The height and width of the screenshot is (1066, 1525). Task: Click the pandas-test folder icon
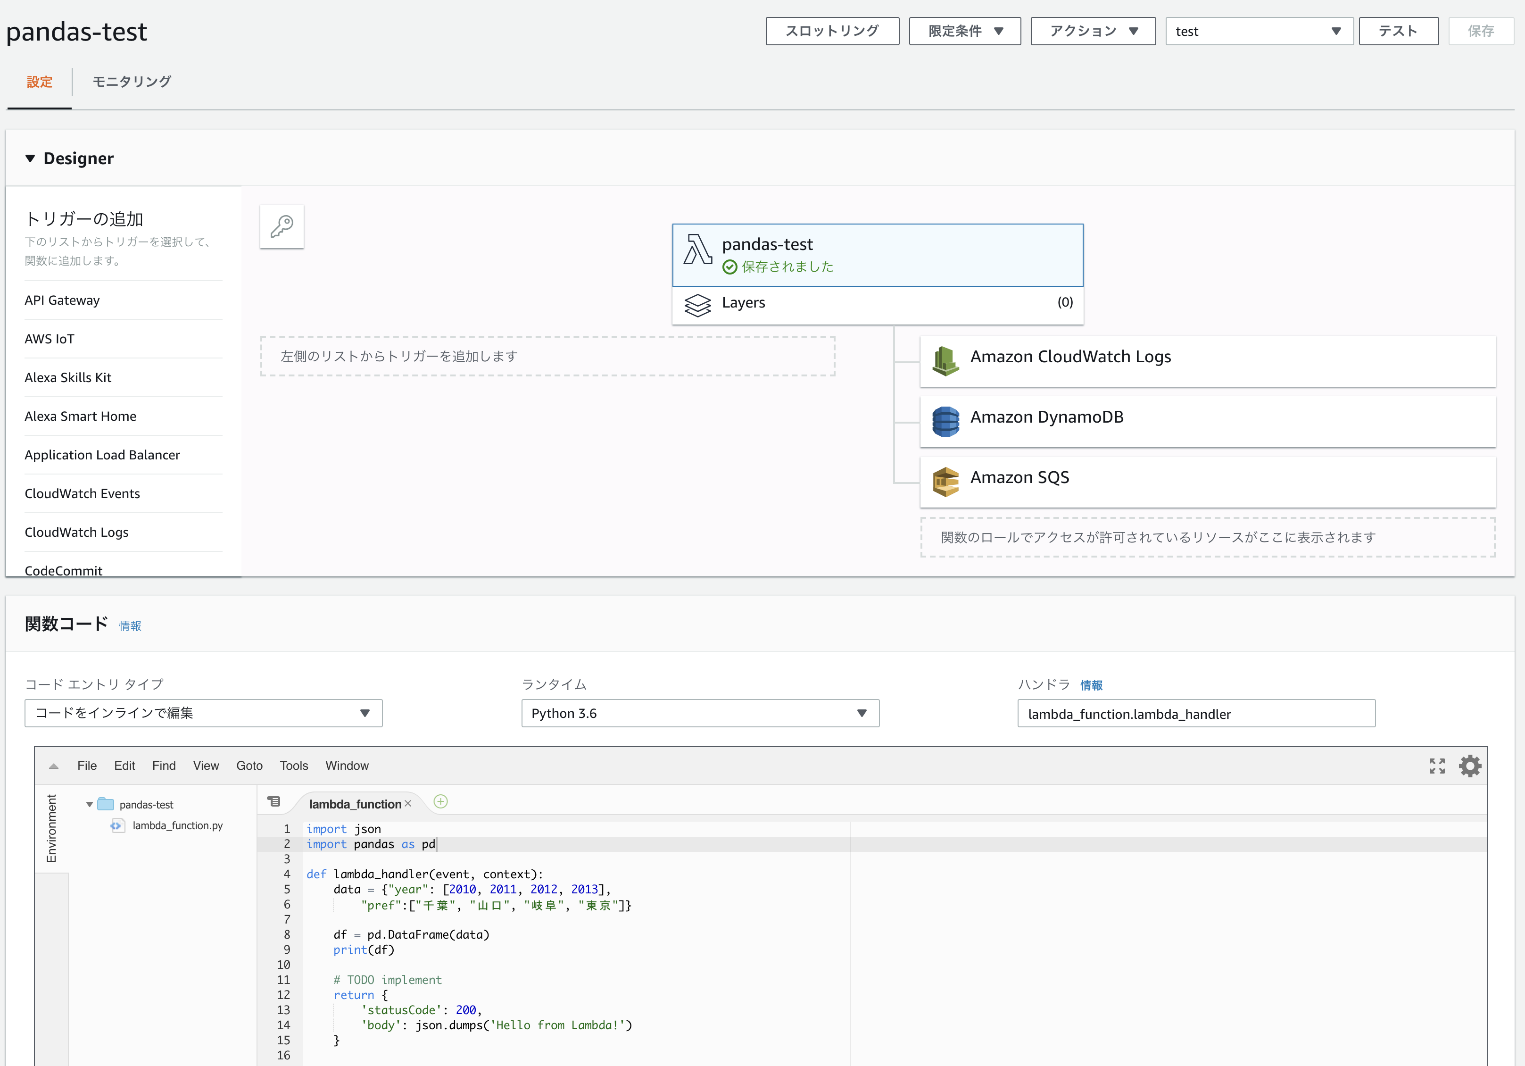105,804
